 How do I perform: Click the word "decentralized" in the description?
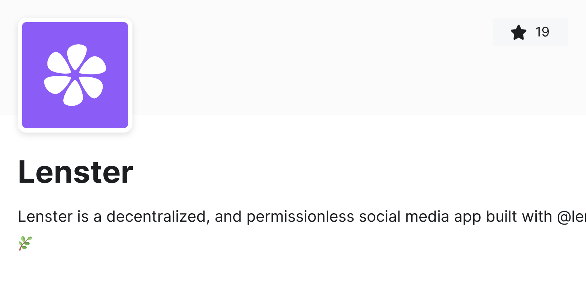[156, 217]
